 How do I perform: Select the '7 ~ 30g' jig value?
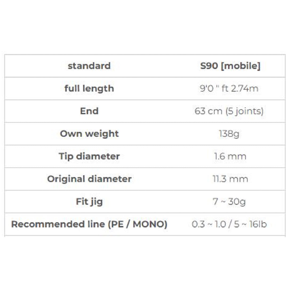[x=229, y=202]
